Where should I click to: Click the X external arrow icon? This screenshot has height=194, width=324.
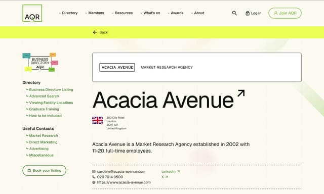(167, 177)
